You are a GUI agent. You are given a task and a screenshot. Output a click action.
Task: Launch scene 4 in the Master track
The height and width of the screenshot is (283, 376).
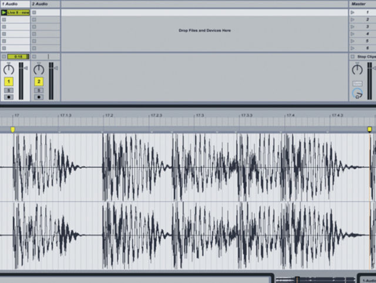[x=352, y=34]
